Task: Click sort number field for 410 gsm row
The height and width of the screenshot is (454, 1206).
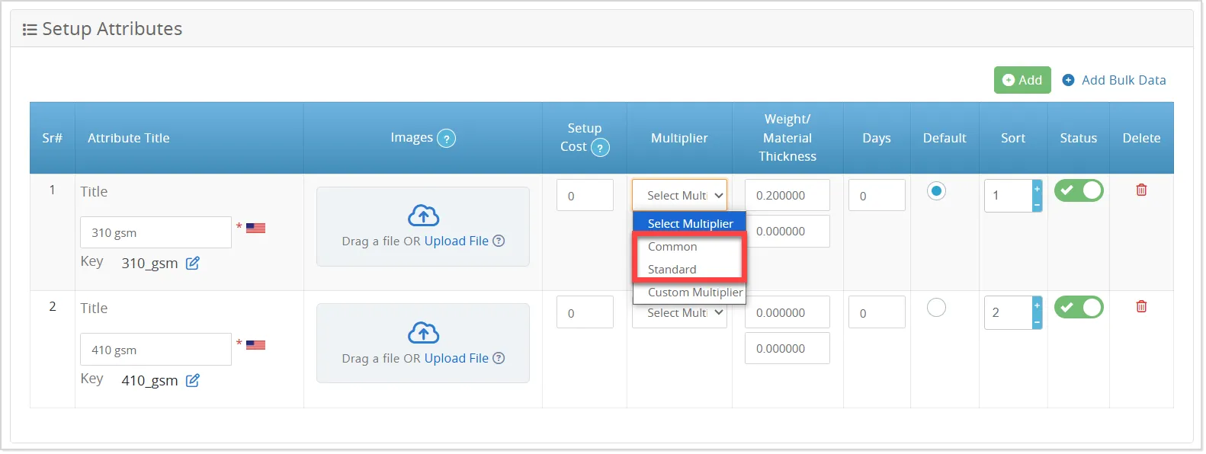Action: pyautogui.click(x=1008, y=313)
